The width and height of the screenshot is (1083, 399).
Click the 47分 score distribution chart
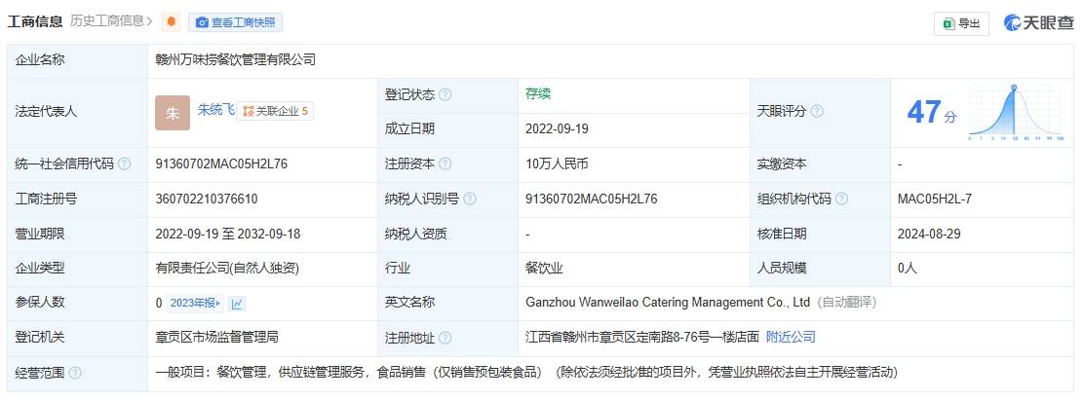click(1016, 113)
